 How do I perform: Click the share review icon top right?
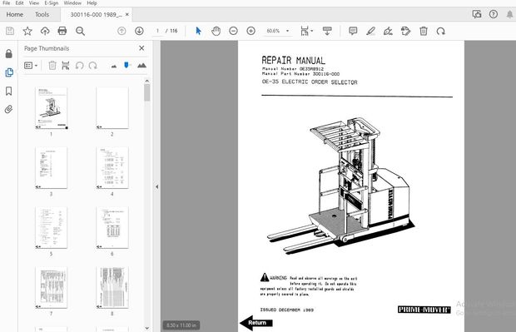(x=477, y=14)
